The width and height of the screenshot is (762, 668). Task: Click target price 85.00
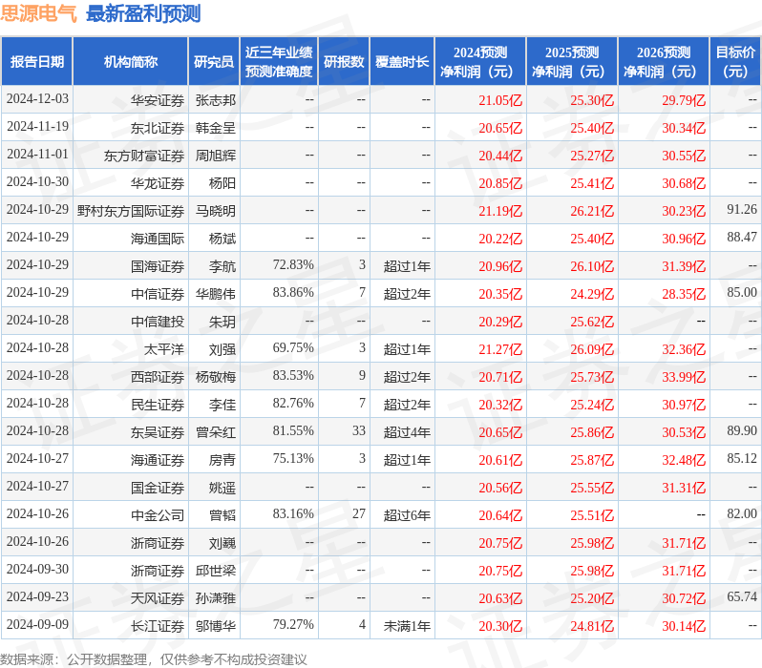pyautogui.click(x=742, y=292)
